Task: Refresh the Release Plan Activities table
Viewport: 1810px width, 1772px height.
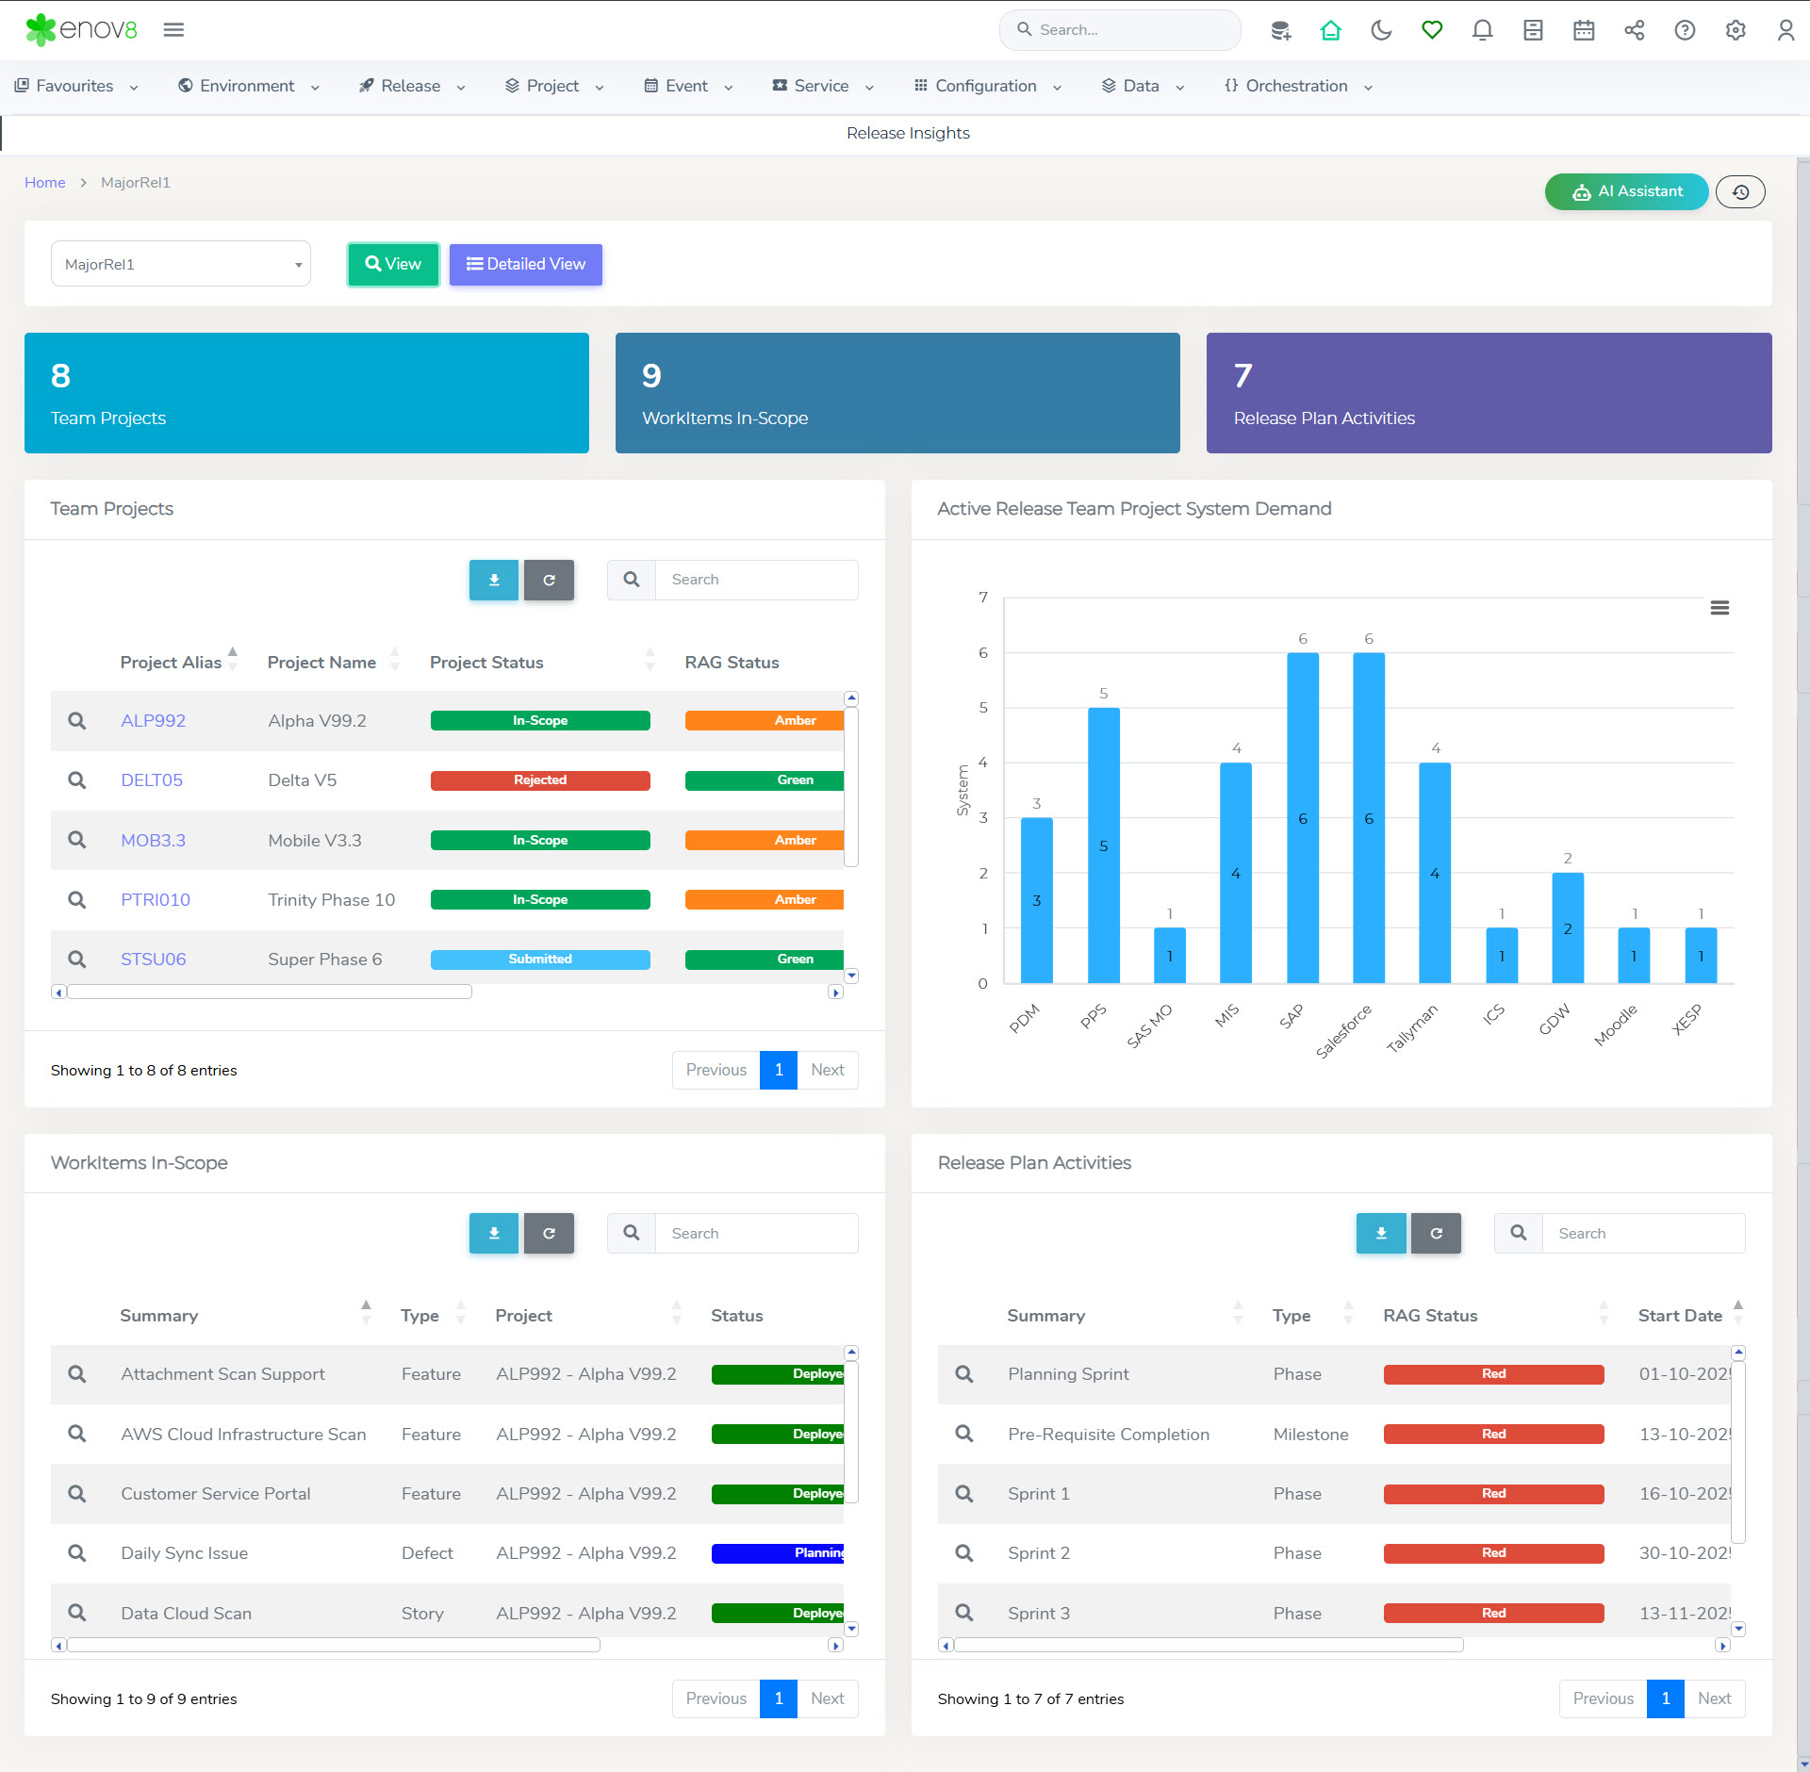Action: pyautogui.click(x=1436, y=1233)
